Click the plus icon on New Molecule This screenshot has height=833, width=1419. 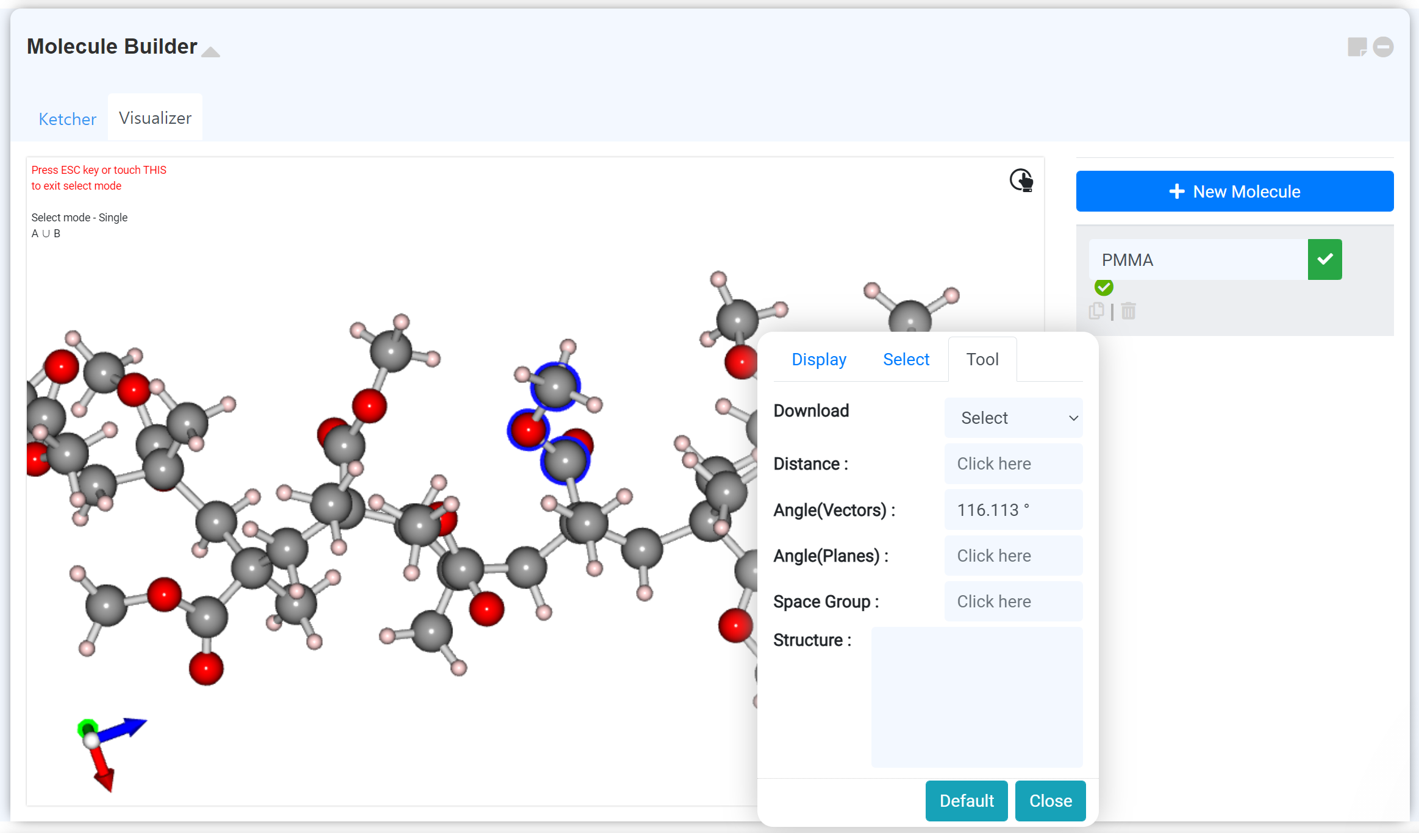coord(1176,191)
